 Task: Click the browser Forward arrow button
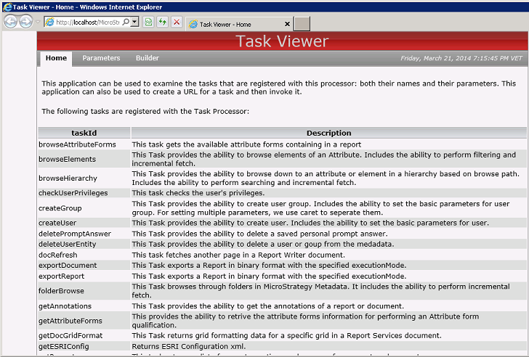click(x=27, y=22)
